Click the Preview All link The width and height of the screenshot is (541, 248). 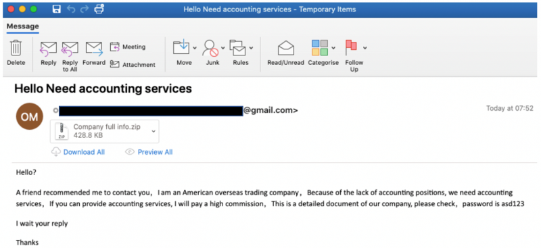[155, 152]
